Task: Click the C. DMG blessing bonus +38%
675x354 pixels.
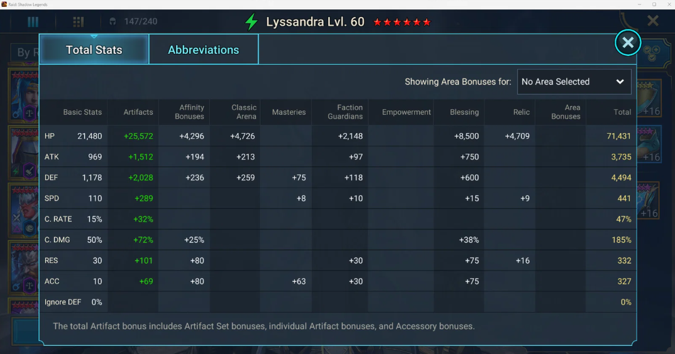Action: tap(469, 240)
